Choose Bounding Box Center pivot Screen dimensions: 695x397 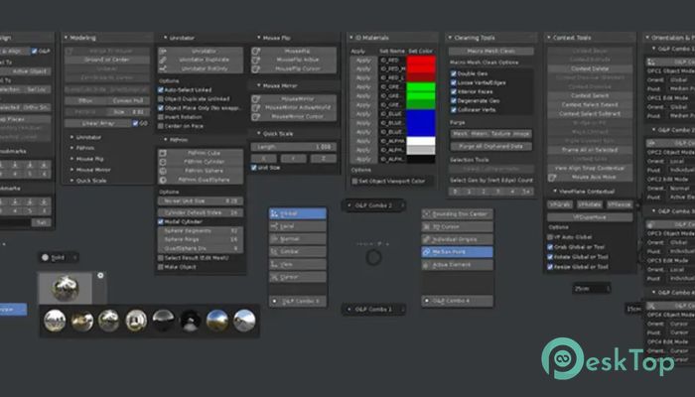(457, 214)
